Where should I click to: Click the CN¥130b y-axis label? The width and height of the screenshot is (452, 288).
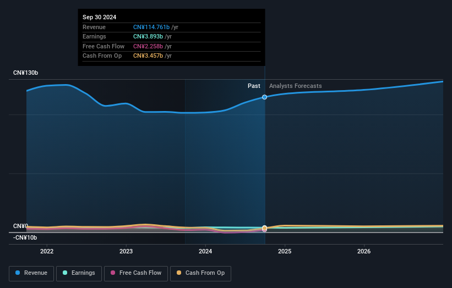click(26, 73)
